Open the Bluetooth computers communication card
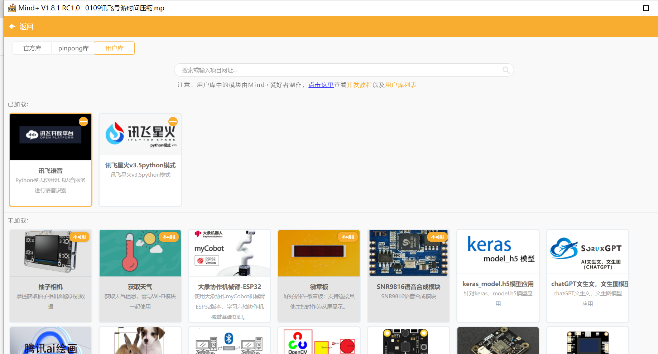The height and width of the screenshot is (354, 658). click(x=230, y=340)
